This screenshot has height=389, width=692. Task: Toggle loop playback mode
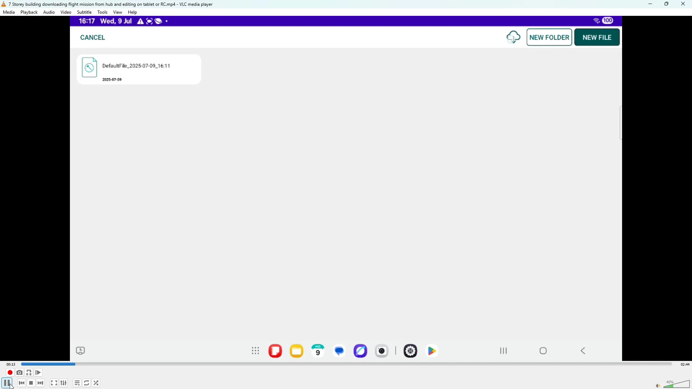pos(86,383)
